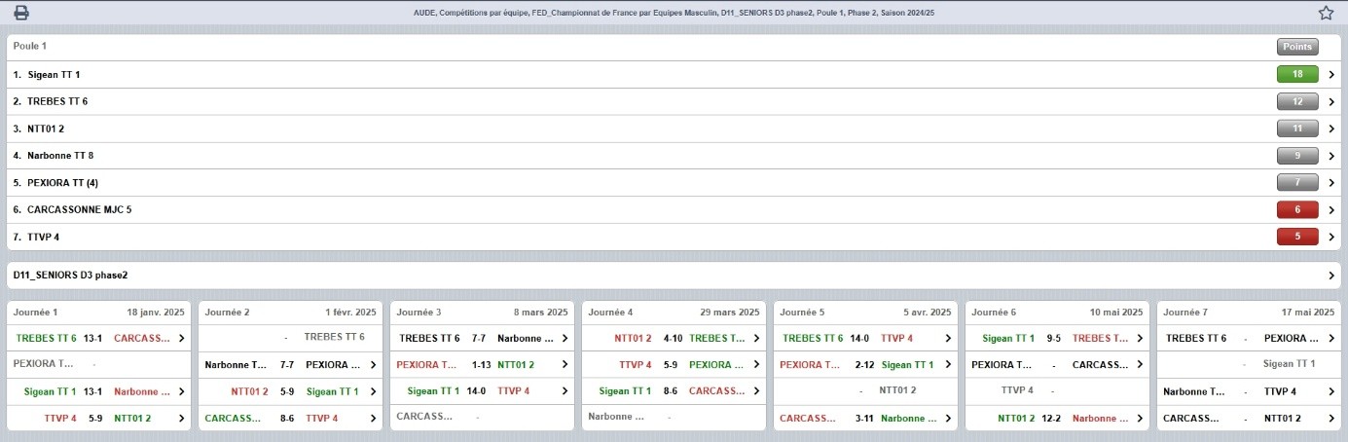
Task: Open the D11_SENIORS D3 phase2 row chevron
Action: 1331,276
